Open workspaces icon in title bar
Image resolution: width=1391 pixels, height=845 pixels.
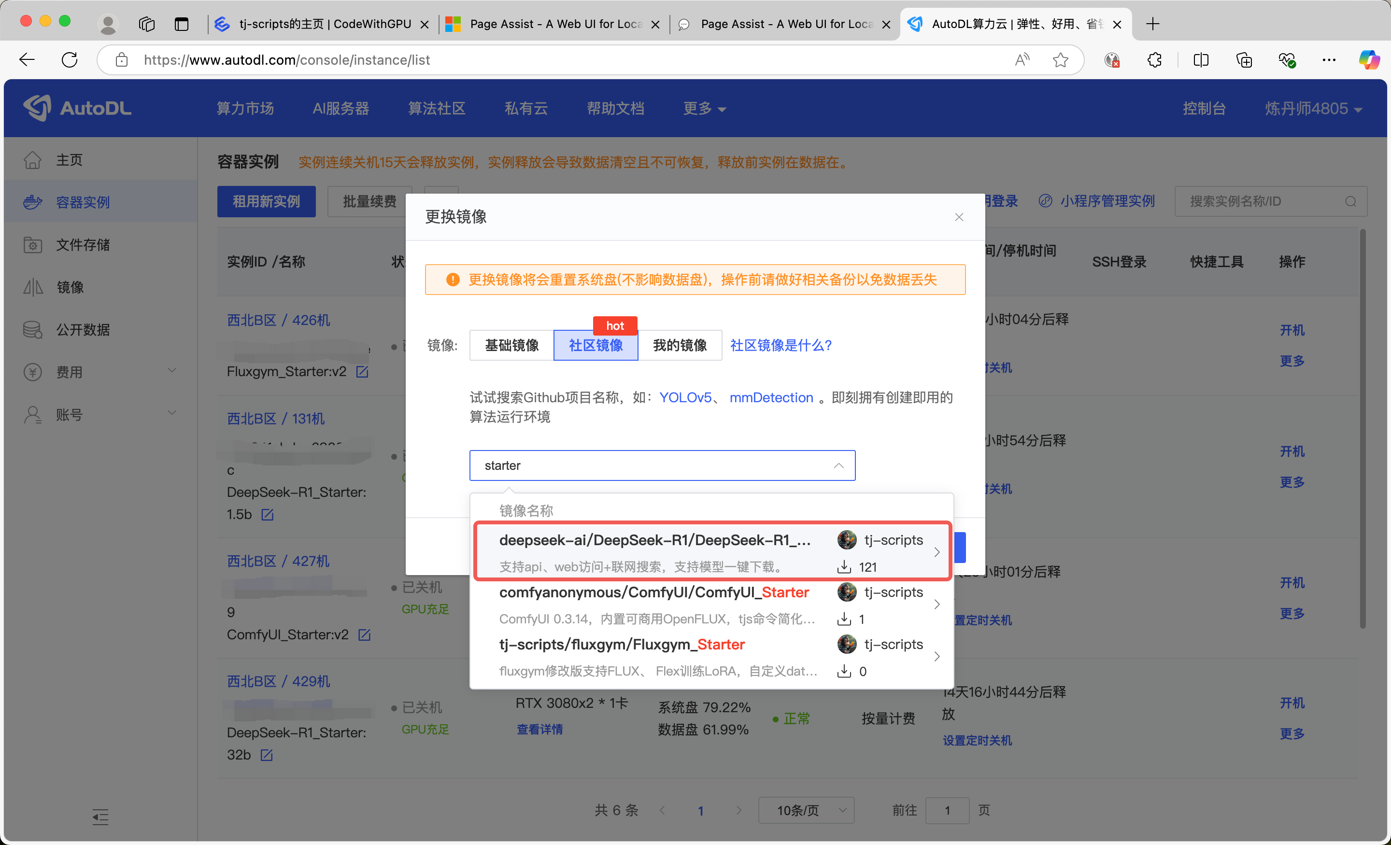click(146, 24)
